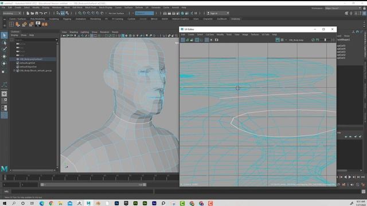
Task: Open UV Editor Textures menu
Action: tap(255, 34)
